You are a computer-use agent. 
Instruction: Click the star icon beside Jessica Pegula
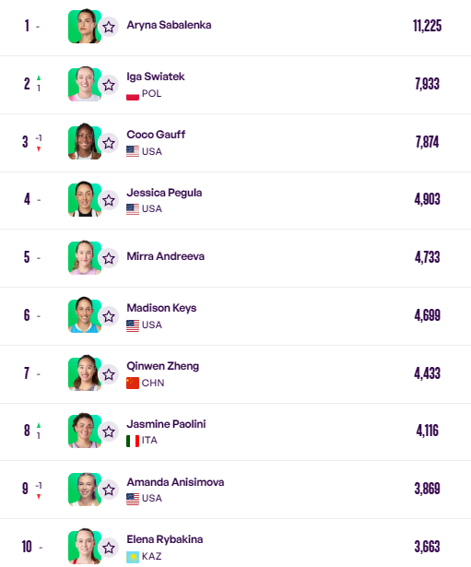click(109, 200)
